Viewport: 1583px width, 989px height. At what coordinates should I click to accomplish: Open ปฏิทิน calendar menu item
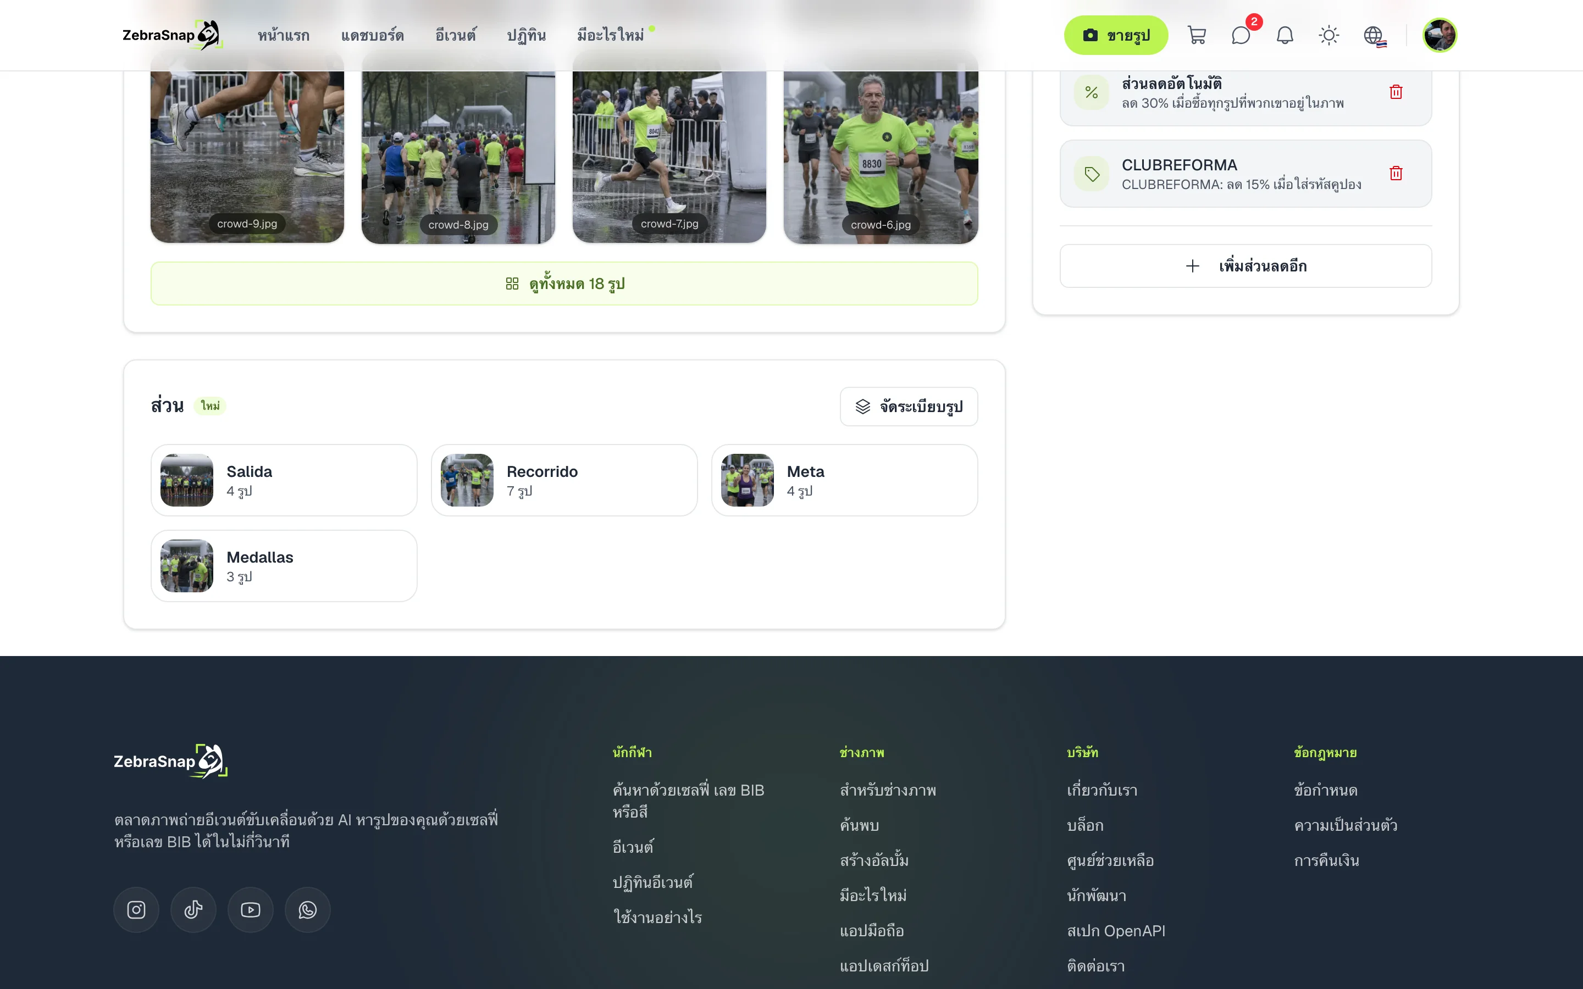click(527, 35)
